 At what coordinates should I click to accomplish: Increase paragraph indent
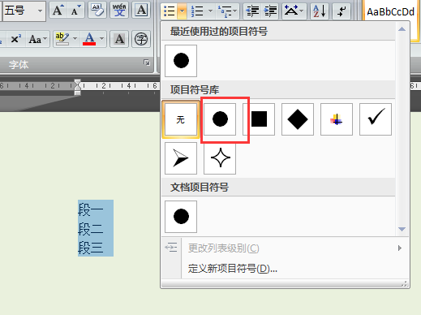(x=270, y=11)
